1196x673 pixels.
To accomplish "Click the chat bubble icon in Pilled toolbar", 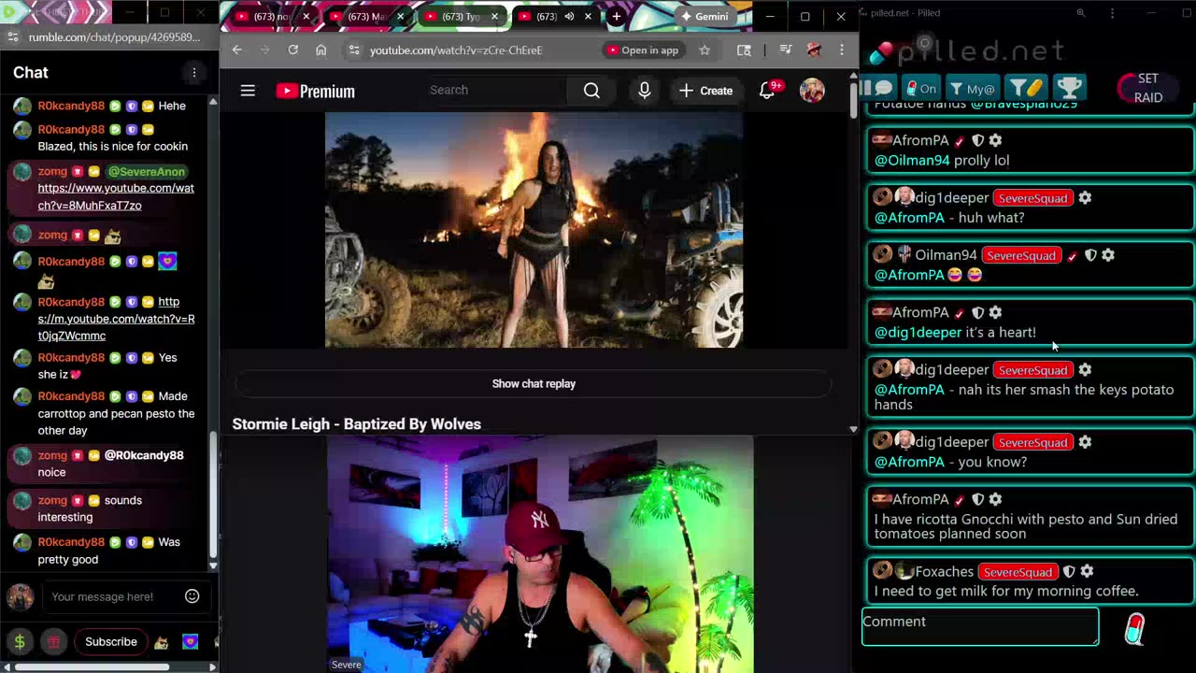I will point(883,88).
